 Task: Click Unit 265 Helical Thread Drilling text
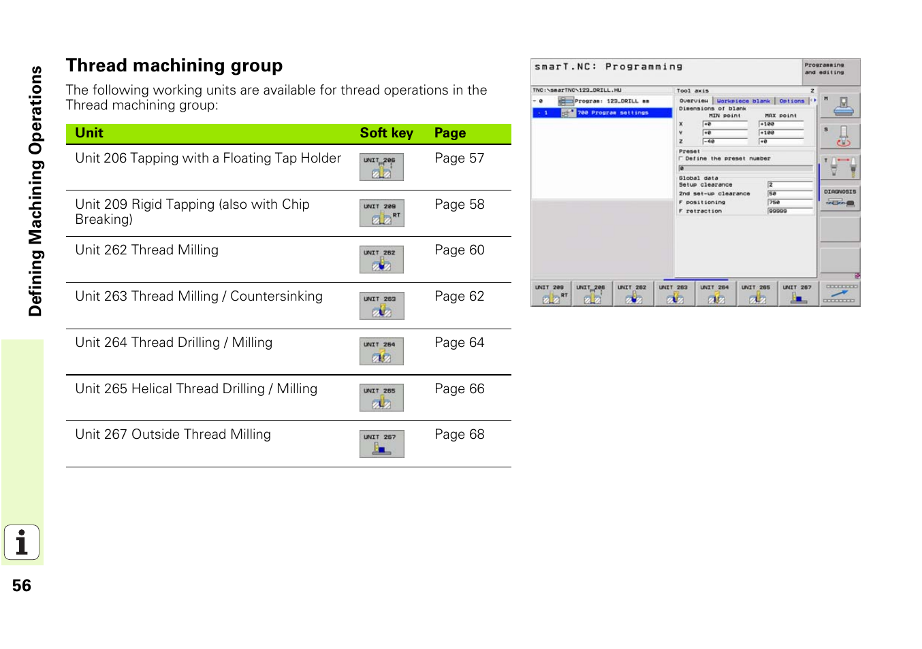[x=196, y=389]
